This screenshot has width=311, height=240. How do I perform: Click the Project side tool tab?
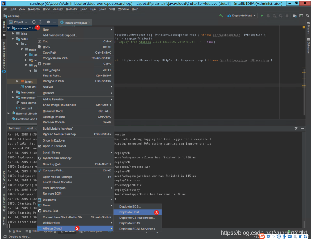tap(4, 29)
